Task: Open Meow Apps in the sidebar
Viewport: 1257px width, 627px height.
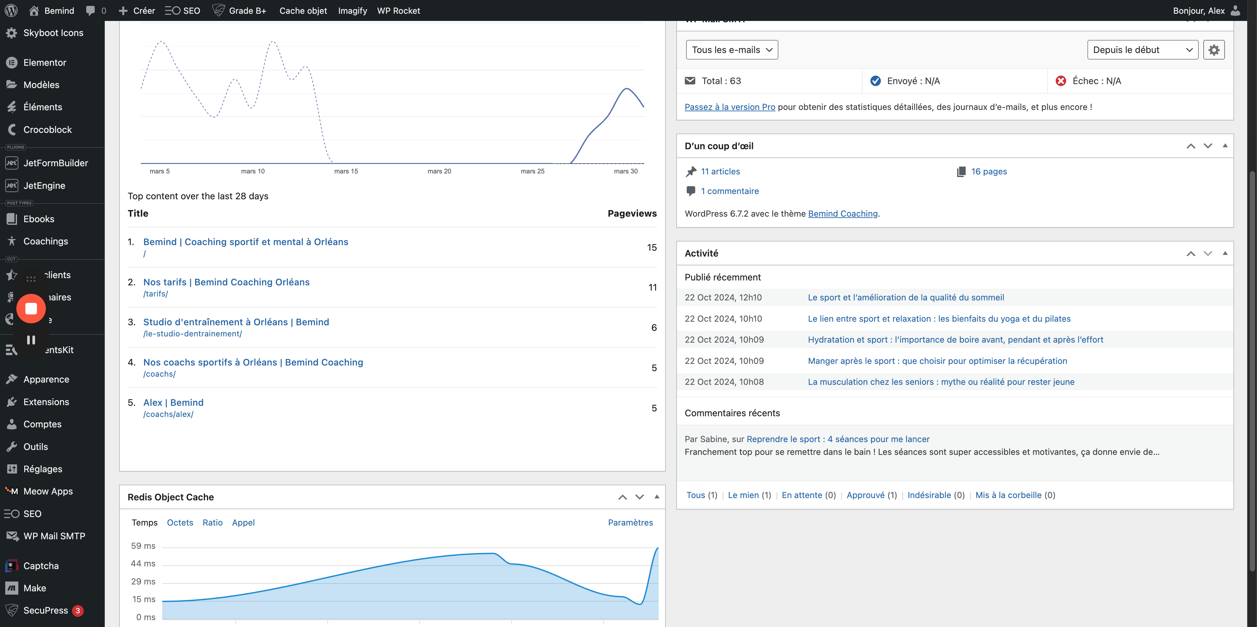Action: click(x=52, y=491)
